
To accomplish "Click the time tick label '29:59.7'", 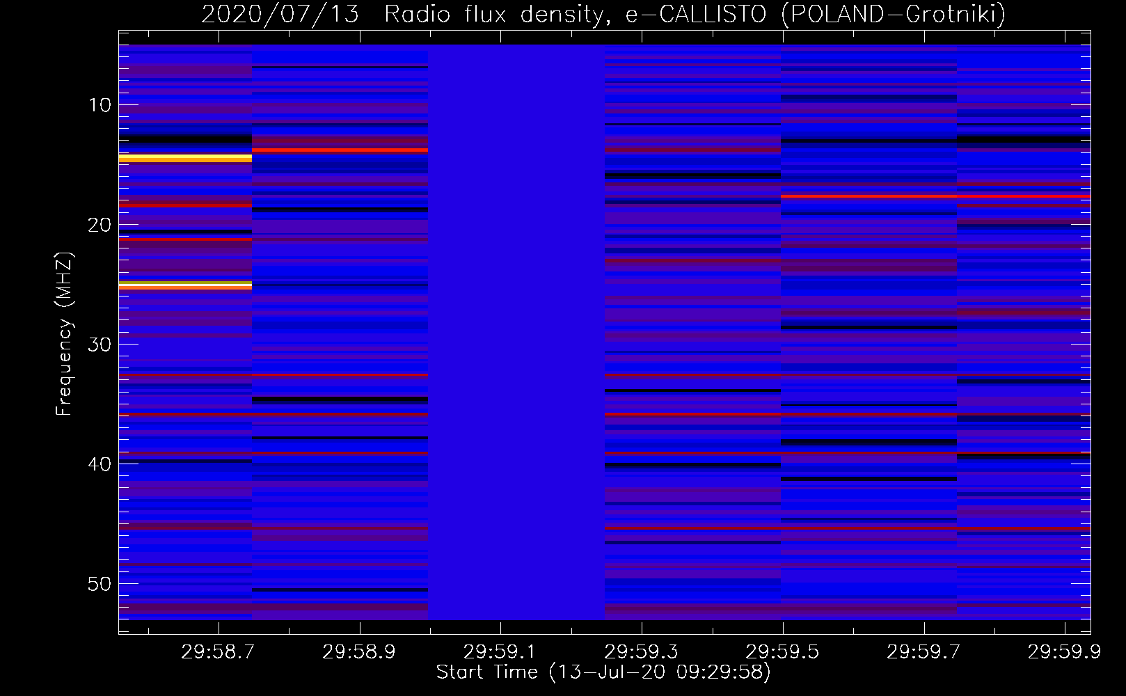I will coord(923,651).
